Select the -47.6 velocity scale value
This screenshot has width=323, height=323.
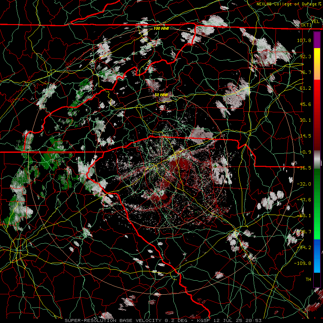click(304, 200)
